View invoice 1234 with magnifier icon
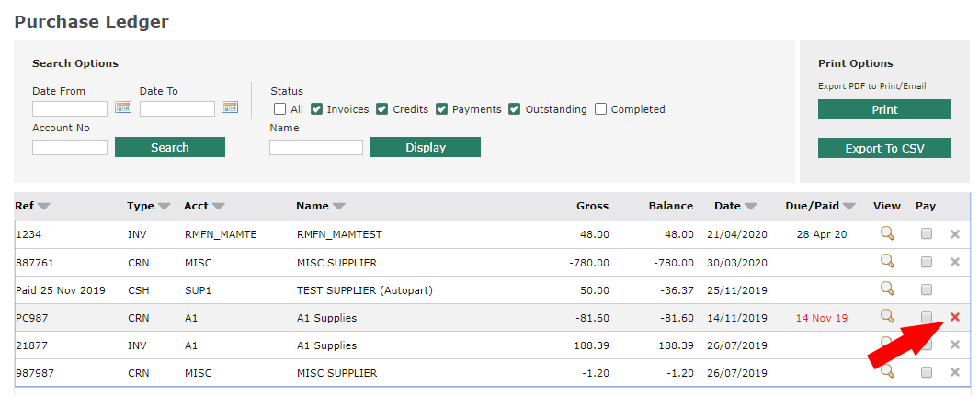The height and width of the screenshot is (396, 979). click(x=887, y=233)
